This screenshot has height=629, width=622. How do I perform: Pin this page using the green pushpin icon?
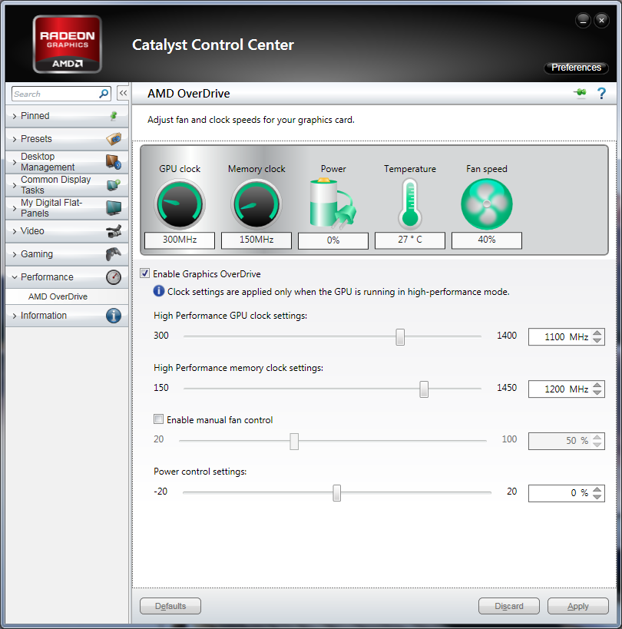pos(580,93)
